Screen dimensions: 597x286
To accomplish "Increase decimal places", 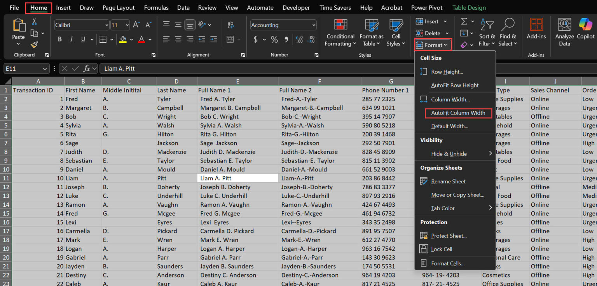I will tap(299, 39).
